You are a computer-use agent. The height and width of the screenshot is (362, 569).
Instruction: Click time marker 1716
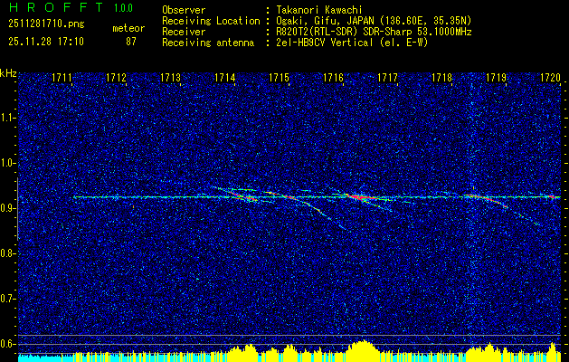click(x=333, y=78)
